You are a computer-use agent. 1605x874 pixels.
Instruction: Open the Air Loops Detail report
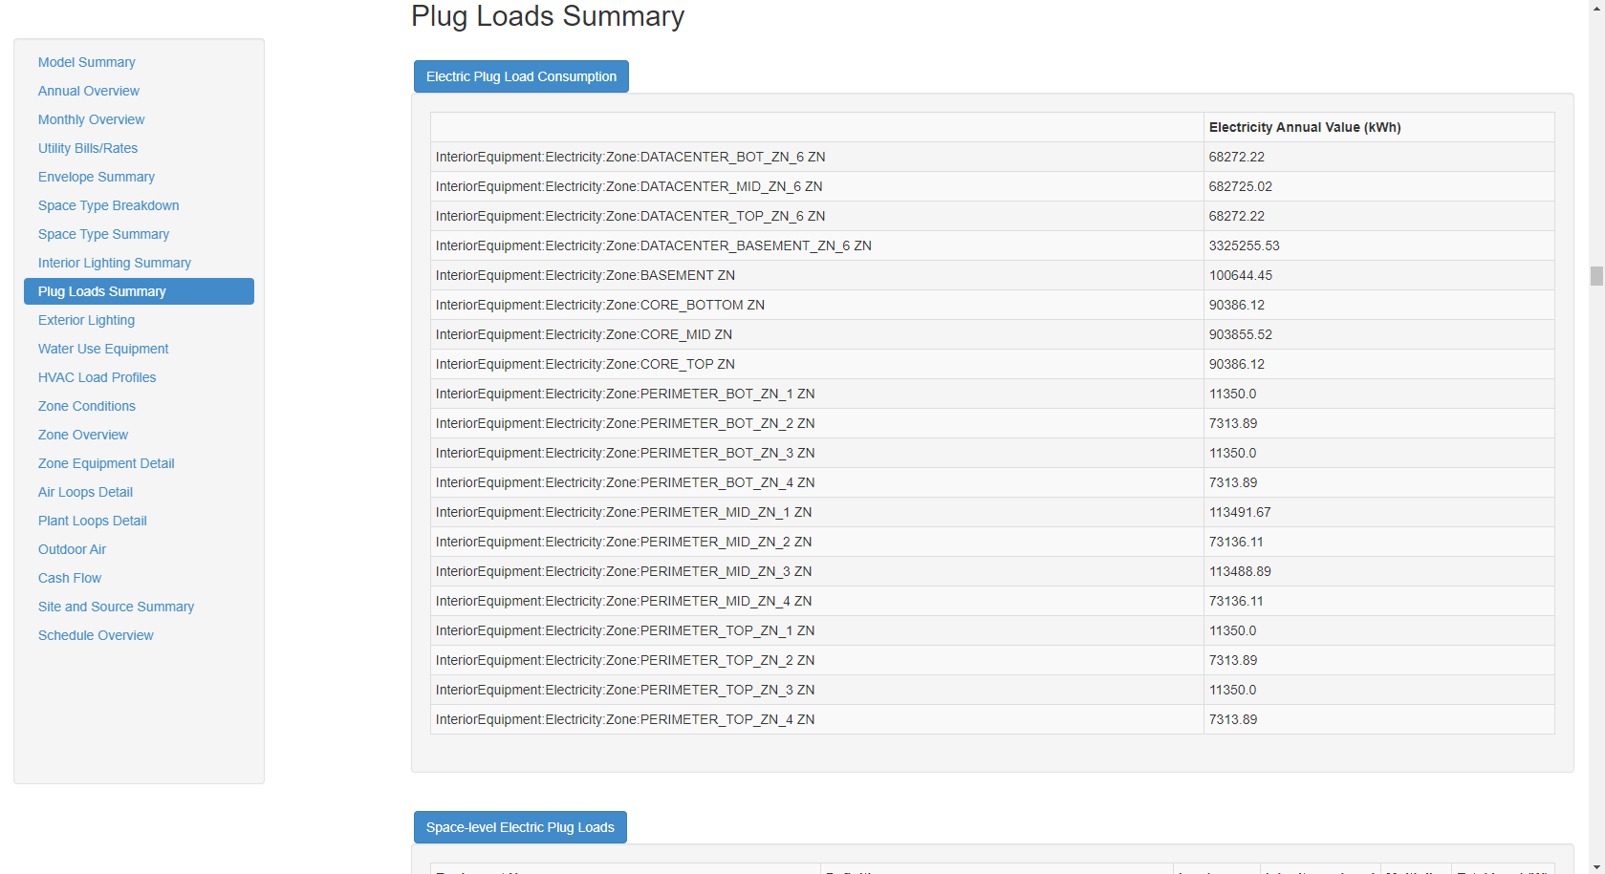pos(85,492)
